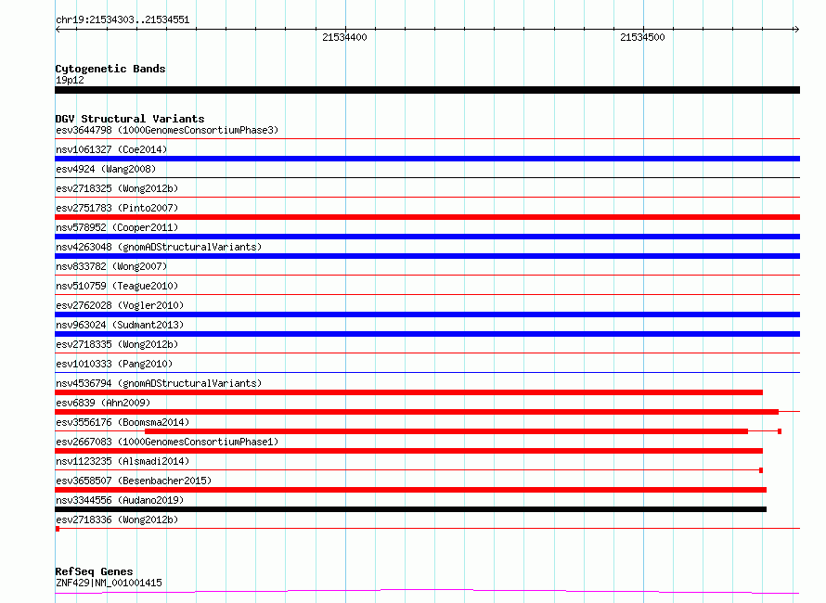Select variant esv1010333 (Pang2010)
Image resolution: width=826 pixels, height=603 pixels.
click(114, 364)
